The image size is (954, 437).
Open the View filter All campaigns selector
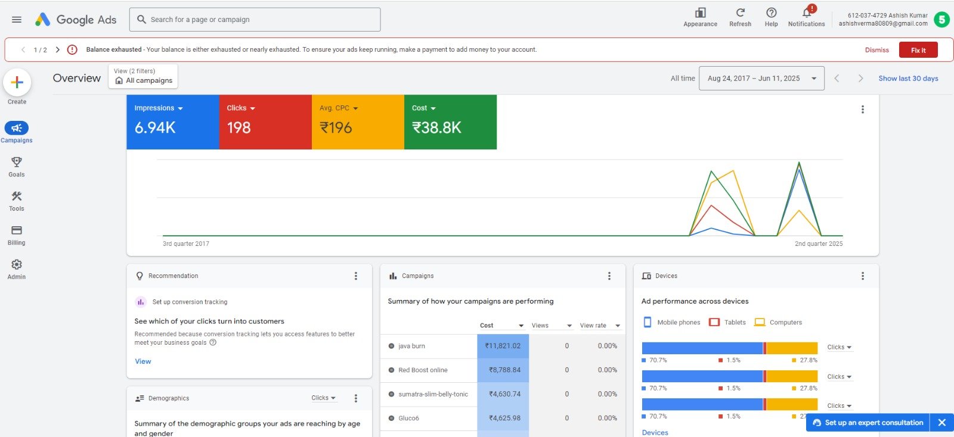click(143, 76)
